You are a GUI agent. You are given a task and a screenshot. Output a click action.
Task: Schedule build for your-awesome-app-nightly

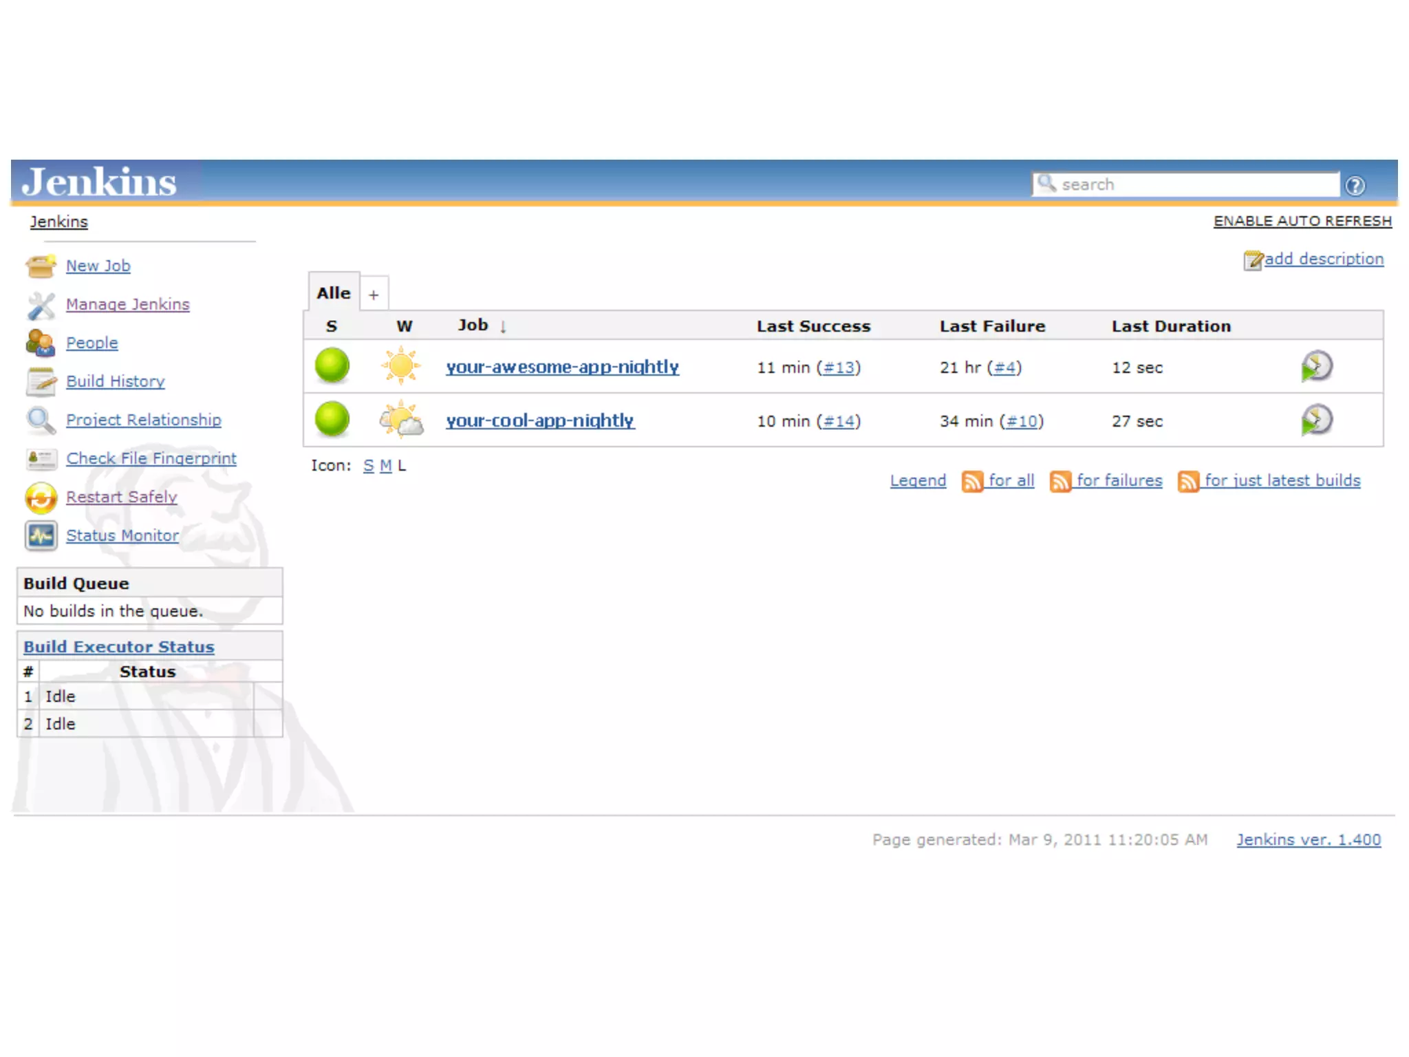click(1316, 367)
